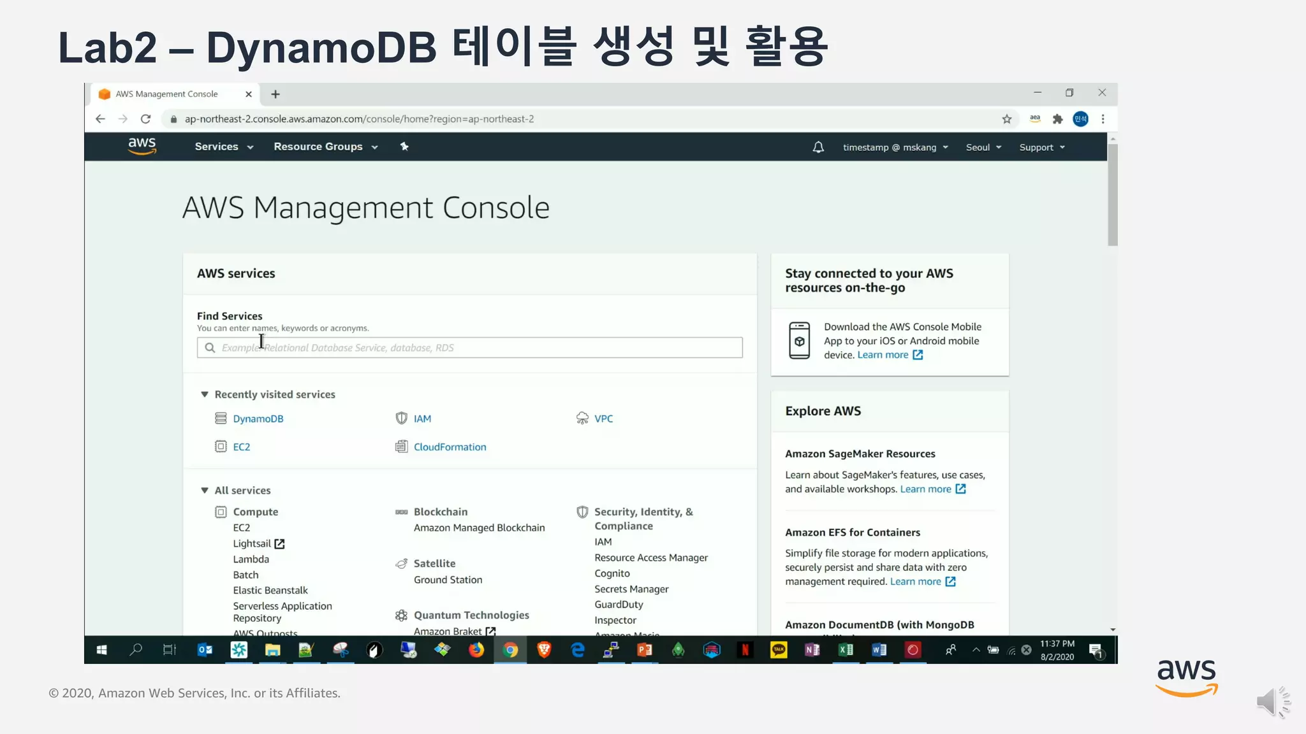
Task: Open Excel from the Windows taskbar
Action: coord(846,650)
